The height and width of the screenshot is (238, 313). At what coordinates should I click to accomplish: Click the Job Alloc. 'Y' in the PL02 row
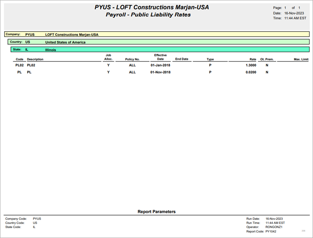pos(108,65)
